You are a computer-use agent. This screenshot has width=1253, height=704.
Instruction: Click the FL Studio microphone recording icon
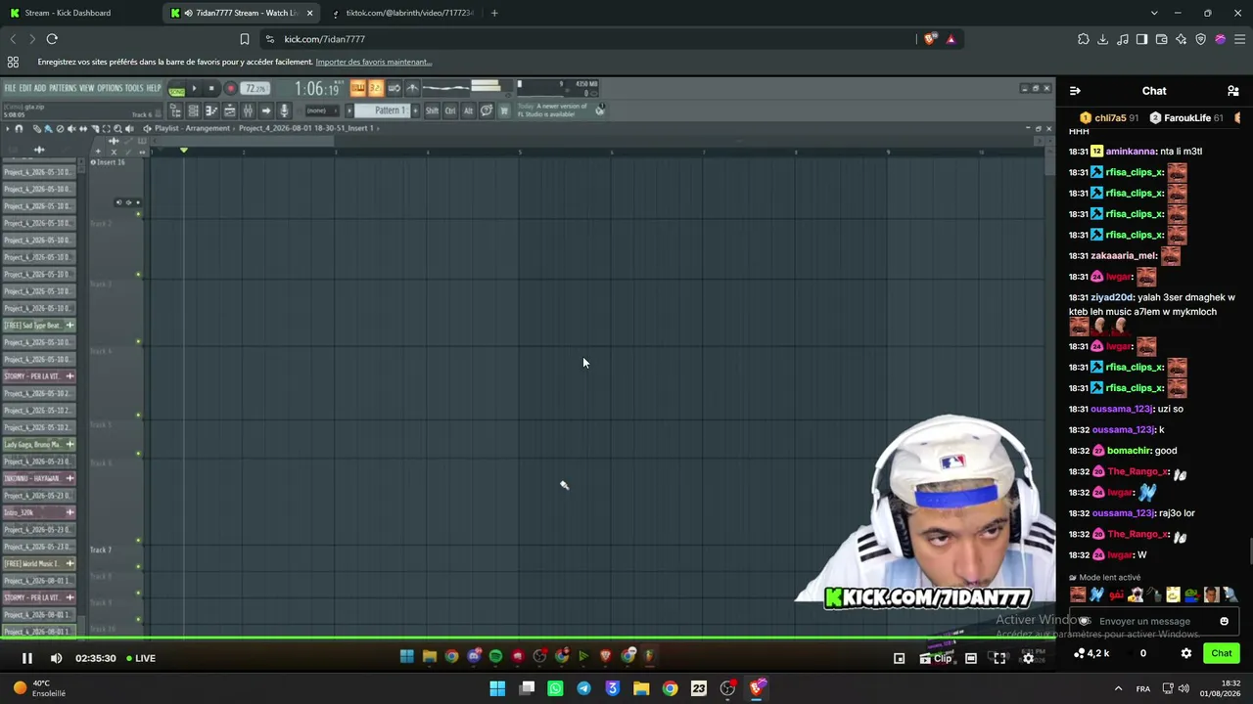point(284,110)
